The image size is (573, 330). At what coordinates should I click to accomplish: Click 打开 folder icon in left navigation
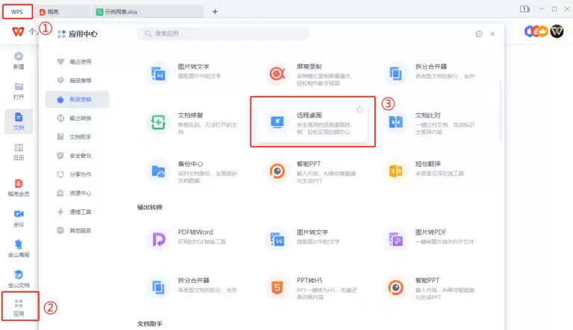click(x=19, y=91)
